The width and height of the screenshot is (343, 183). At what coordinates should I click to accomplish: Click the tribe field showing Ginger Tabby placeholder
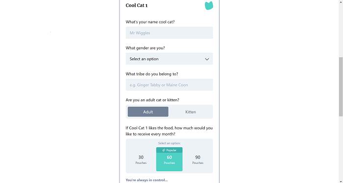(170, 85)
